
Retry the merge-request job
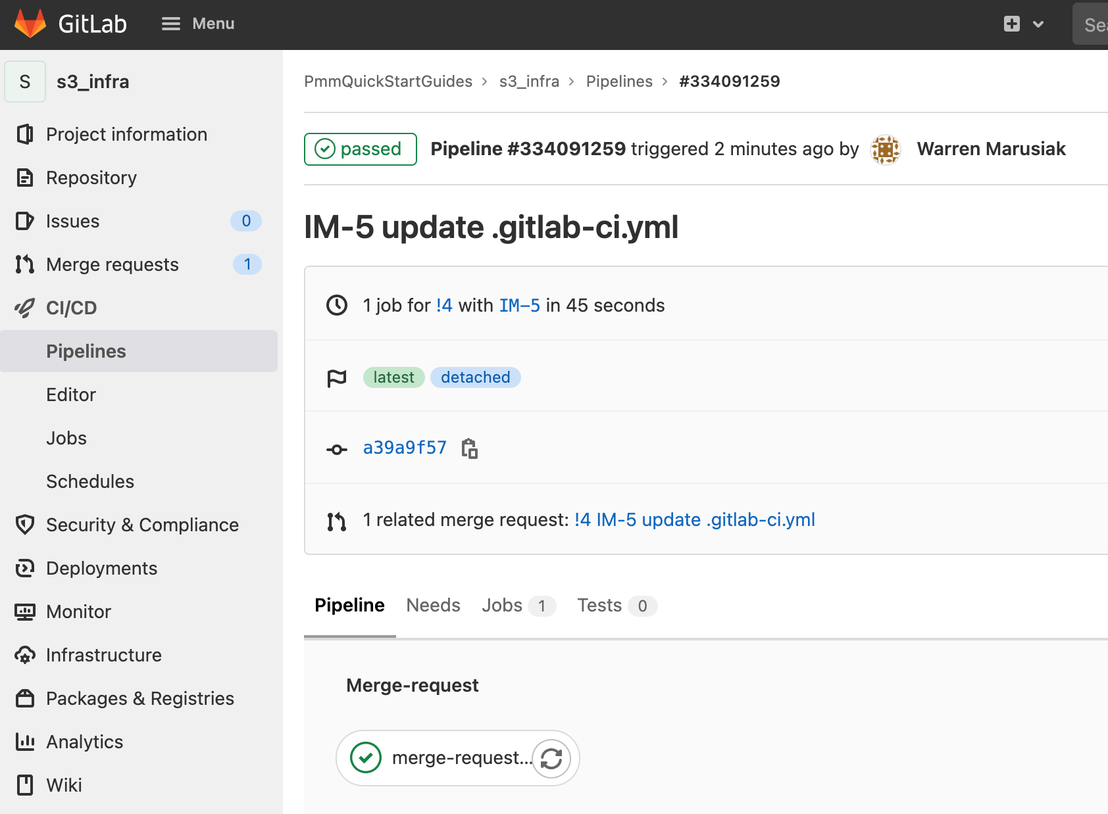551,757
